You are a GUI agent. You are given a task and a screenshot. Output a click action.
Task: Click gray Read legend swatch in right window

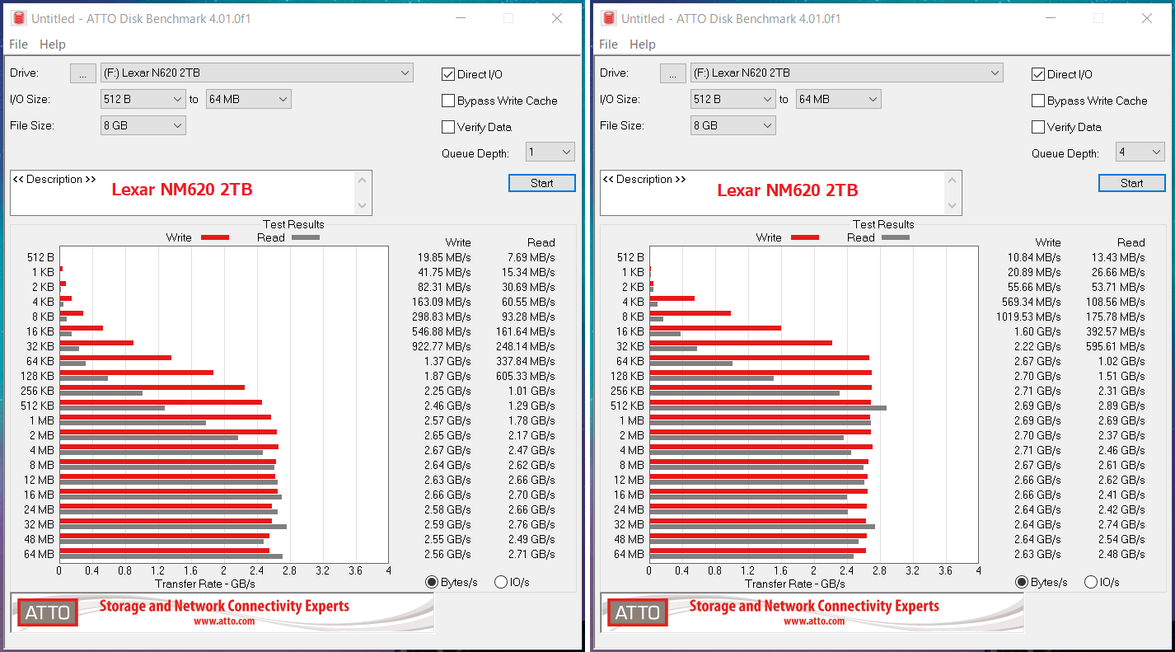(896, 237)
